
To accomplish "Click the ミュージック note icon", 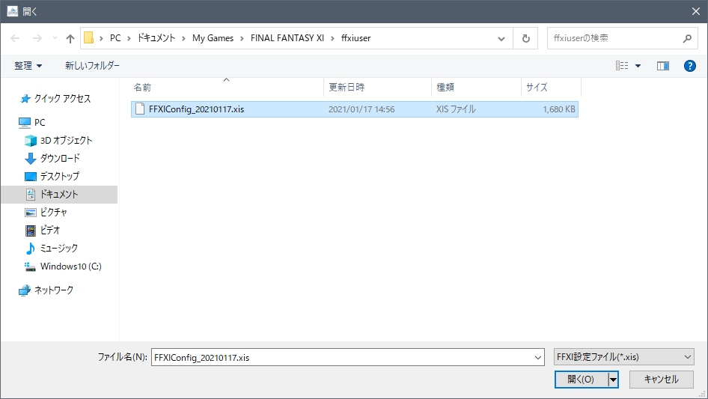I will coord(30,249).
